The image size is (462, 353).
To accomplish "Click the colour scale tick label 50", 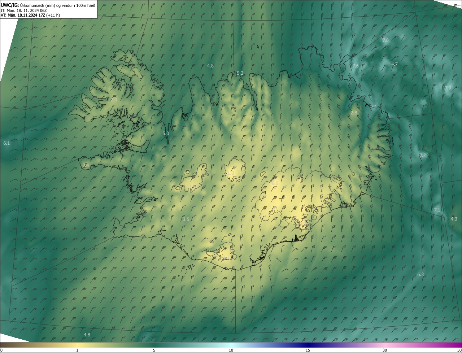I will click(x=459, y=350).
